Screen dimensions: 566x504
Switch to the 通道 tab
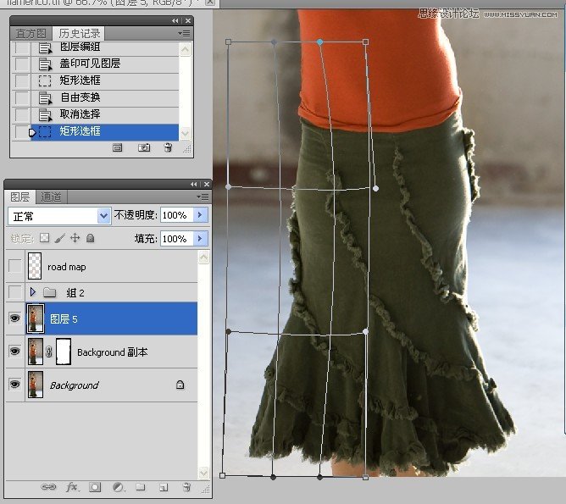(51, 197)
